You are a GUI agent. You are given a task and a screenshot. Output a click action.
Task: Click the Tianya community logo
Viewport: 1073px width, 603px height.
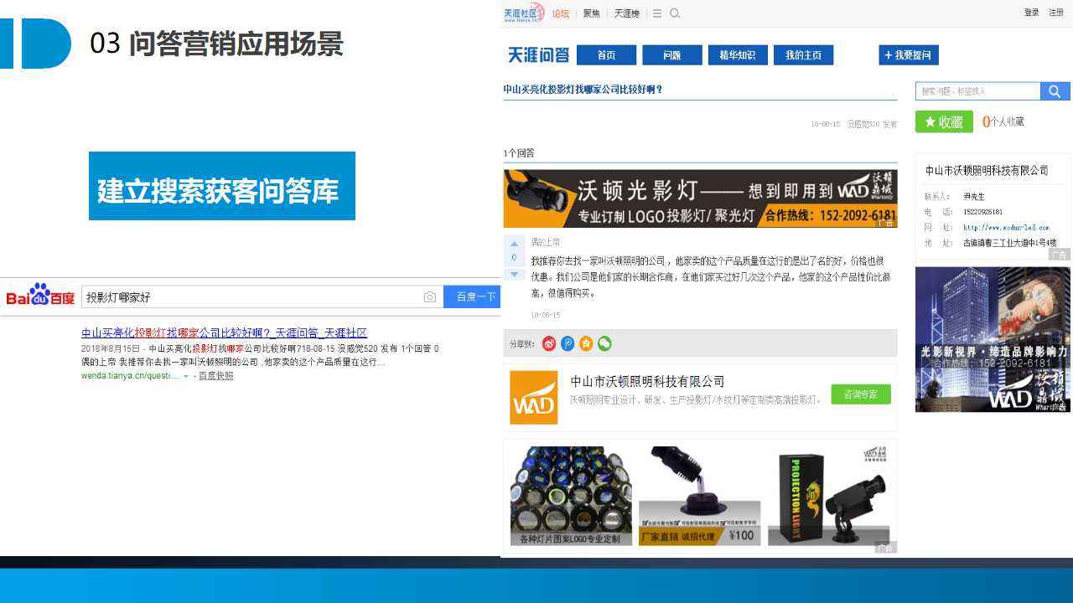[x=524, y=13]
